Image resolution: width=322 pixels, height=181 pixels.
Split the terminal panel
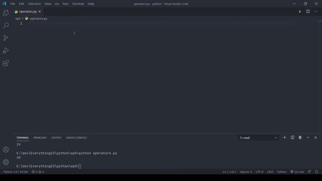click(x=292, y=137)
